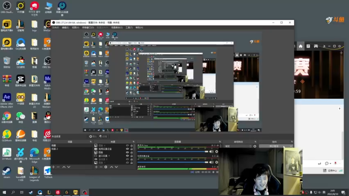
Task: Move the source up in the sources toolbar
Action: click(x=112, y=167)
